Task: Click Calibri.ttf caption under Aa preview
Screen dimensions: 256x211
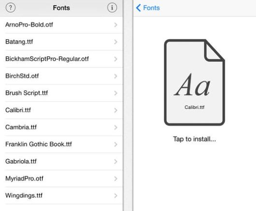Action: tap(195, 107)
